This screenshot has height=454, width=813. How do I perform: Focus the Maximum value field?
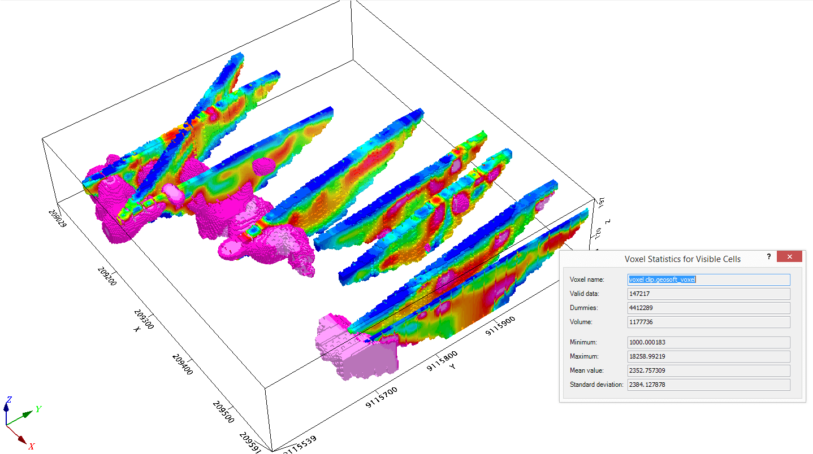point(708,356)
